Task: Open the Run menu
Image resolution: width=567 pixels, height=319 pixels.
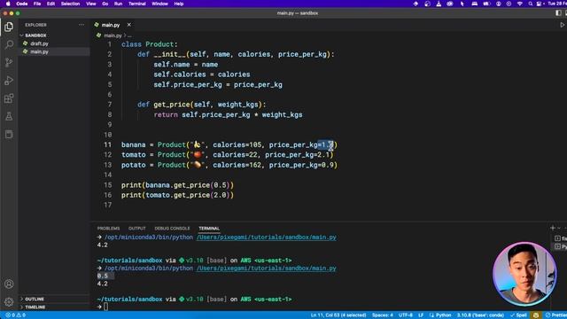Action: (x=118, y=4)
